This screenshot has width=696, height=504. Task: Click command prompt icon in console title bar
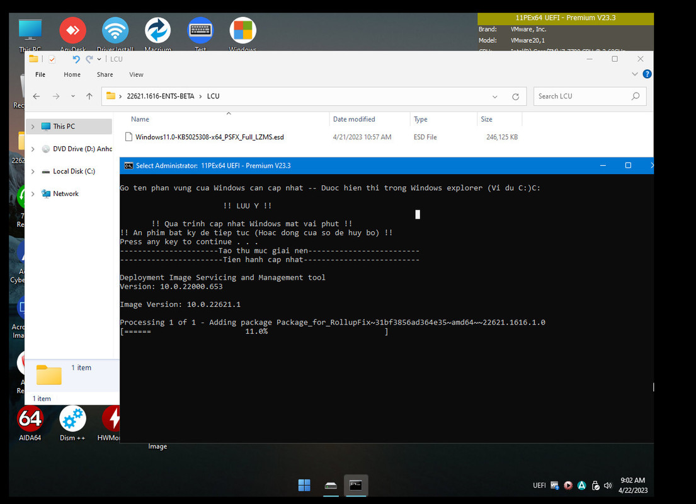pyautogui.click(x=128, y=166)
